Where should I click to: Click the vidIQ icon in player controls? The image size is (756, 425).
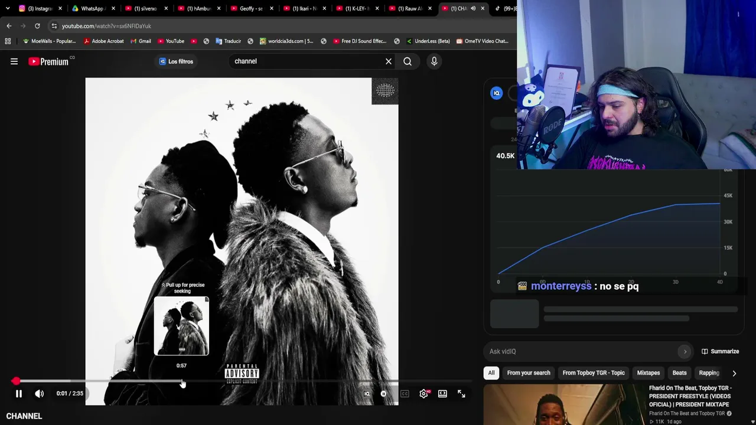point(367,394)
